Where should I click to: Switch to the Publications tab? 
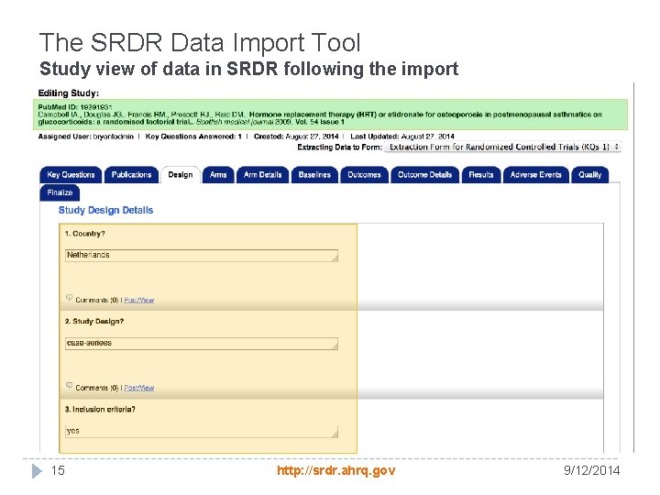click(131, 175)
